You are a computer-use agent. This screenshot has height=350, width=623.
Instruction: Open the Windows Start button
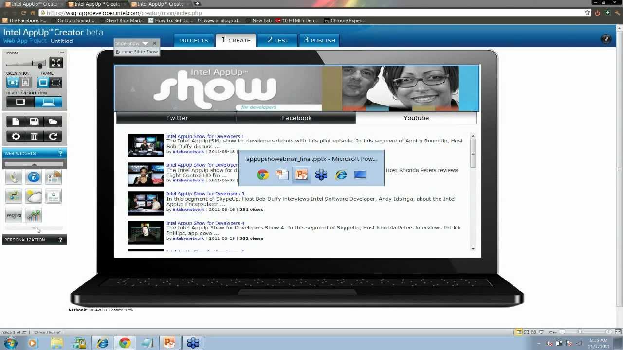[x=10, y=343]
